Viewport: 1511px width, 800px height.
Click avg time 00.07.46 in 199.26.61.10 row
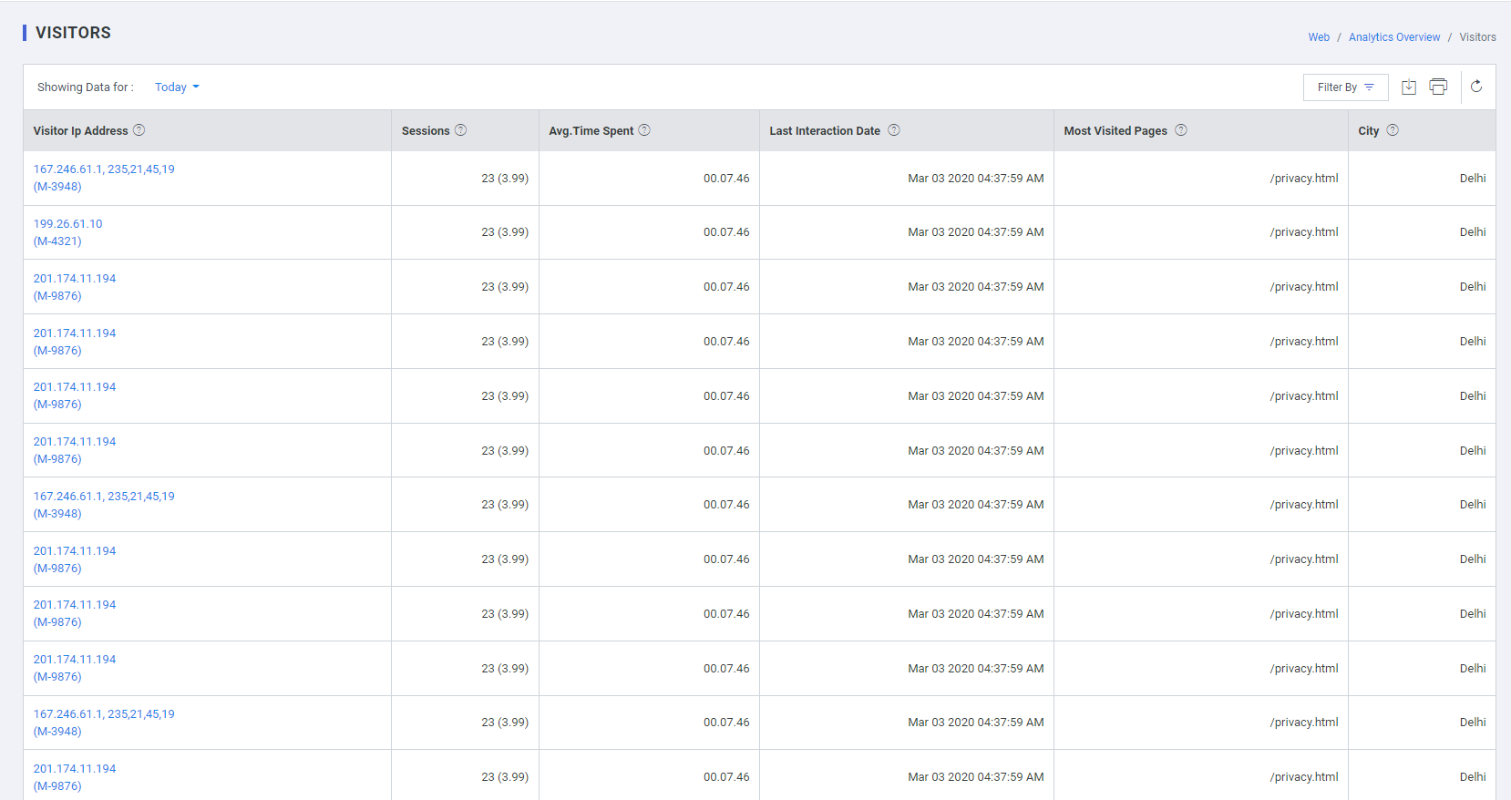(x=726, y=232)
